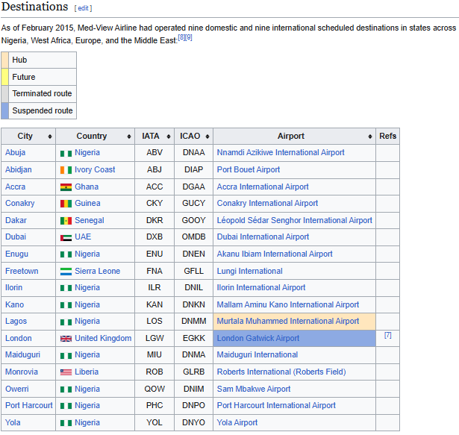The height and width of the screenshot is (435, 459).
Task: Click the Nigeria flag in Maiduguri row
Action: 66,356
